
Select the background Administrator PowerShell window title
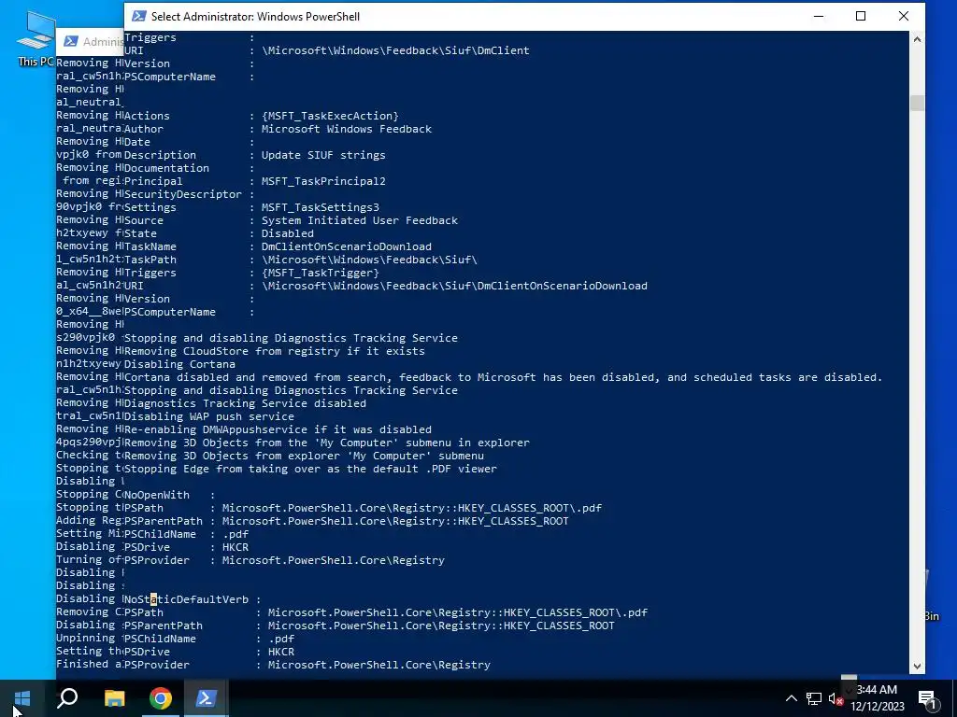tap(103, 41)
